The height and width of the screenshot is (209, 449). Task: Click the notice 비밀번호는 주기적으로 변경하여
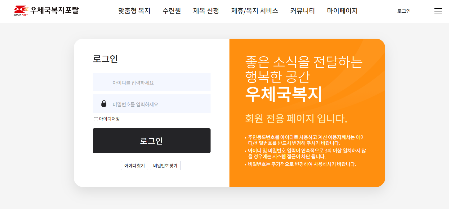[300, 164]
